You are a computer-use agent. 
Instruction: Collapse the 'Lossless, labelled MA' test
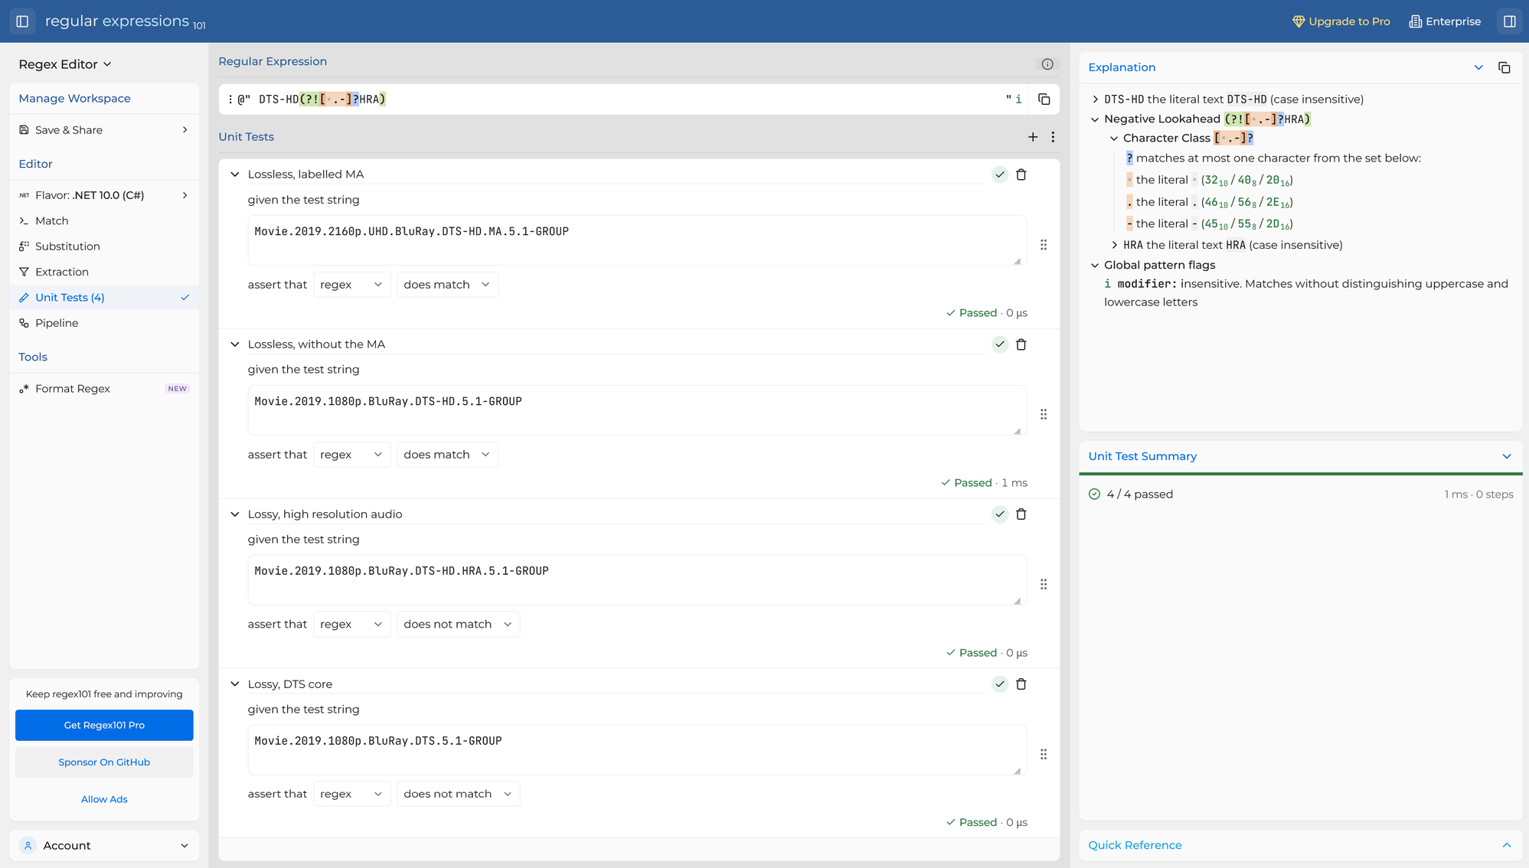pos(235,175)
